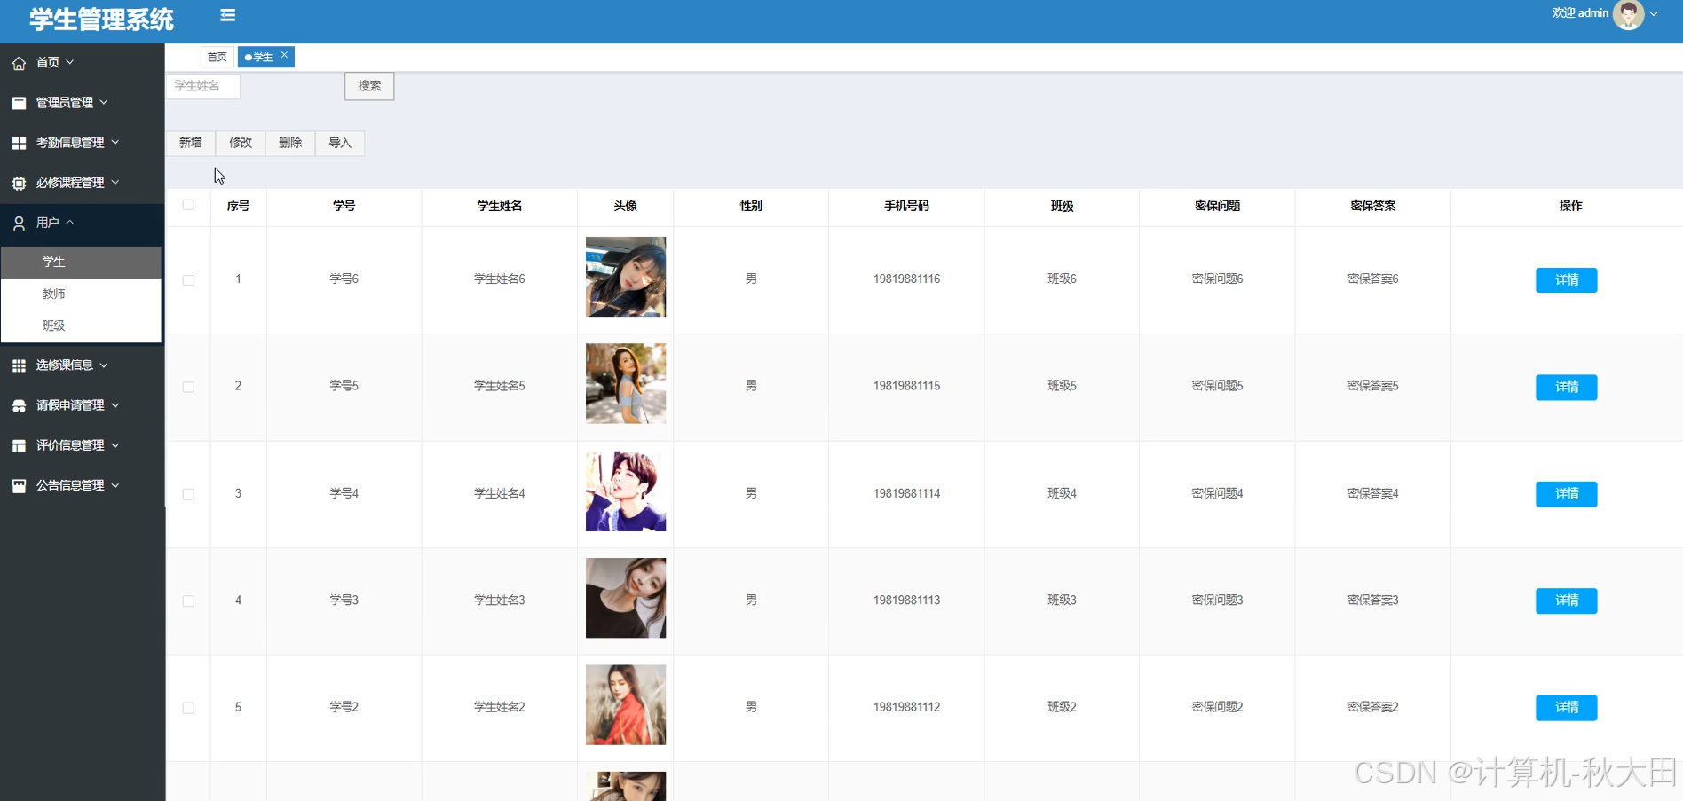Click the 公告信息管理 sidebar icon
This screenshot has height=801, width=1683.
pyautogui.click(x=19, y=485)
